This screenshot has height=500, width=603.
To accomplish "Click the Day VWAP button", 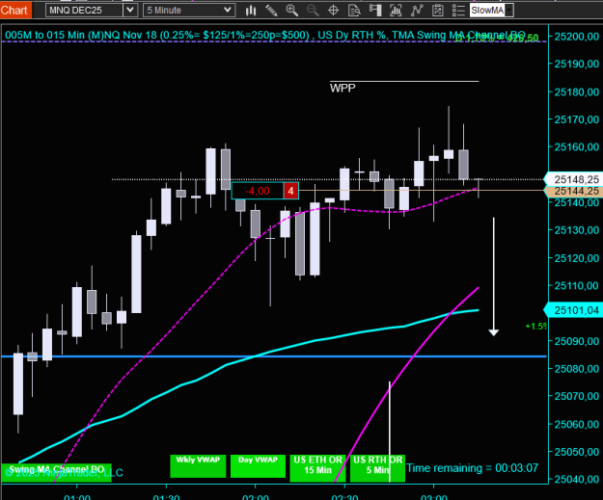I will pyautogui.click(x=258, y=466).
